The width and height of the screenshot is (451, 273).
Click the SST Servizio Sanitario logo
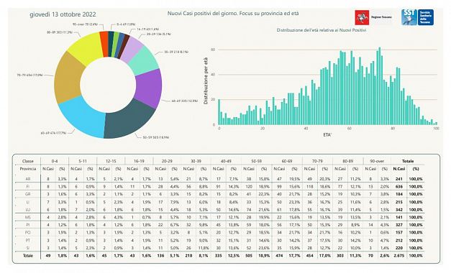point(418,17)
